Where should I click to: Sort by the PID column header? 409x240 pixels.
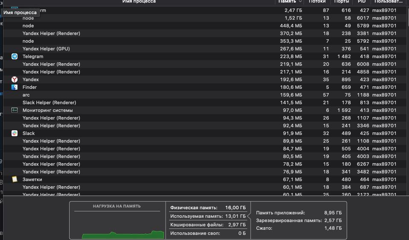[x=362, y=2]
